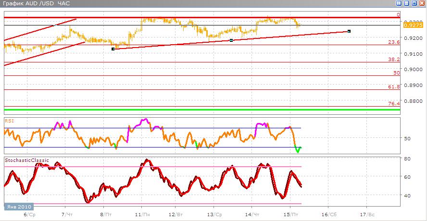Click the 61.8 Fibonacci level label
The width and height of the screenshot is (427, 221).
394,87
